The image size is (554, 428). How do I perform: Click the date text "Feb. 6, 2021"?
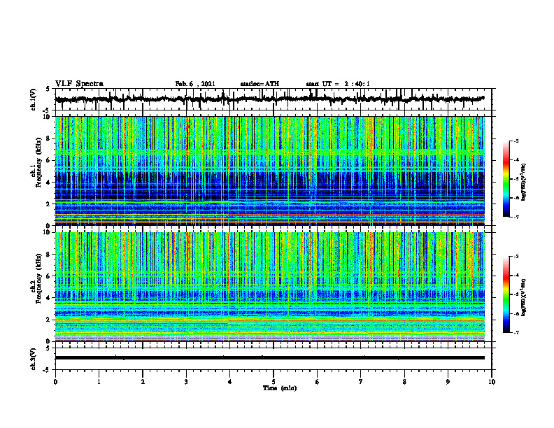pyautogui.click(x=195, y=84)
